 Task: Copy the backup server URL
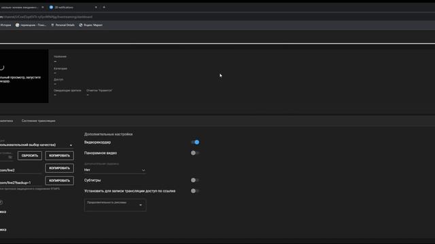coord(59,181)
